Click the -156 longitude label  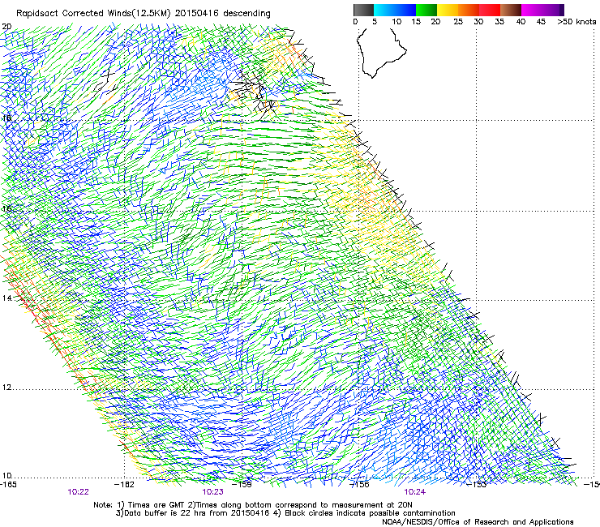coord(360,485)
